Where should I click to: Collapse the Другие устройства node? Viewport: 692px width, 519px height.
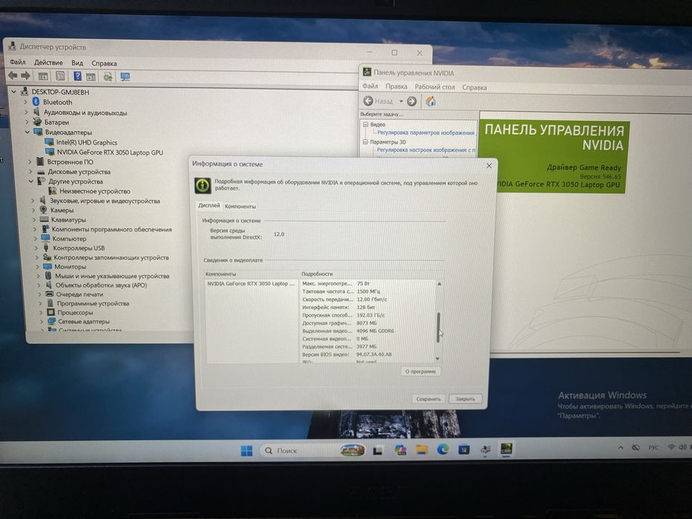[31, 182]
